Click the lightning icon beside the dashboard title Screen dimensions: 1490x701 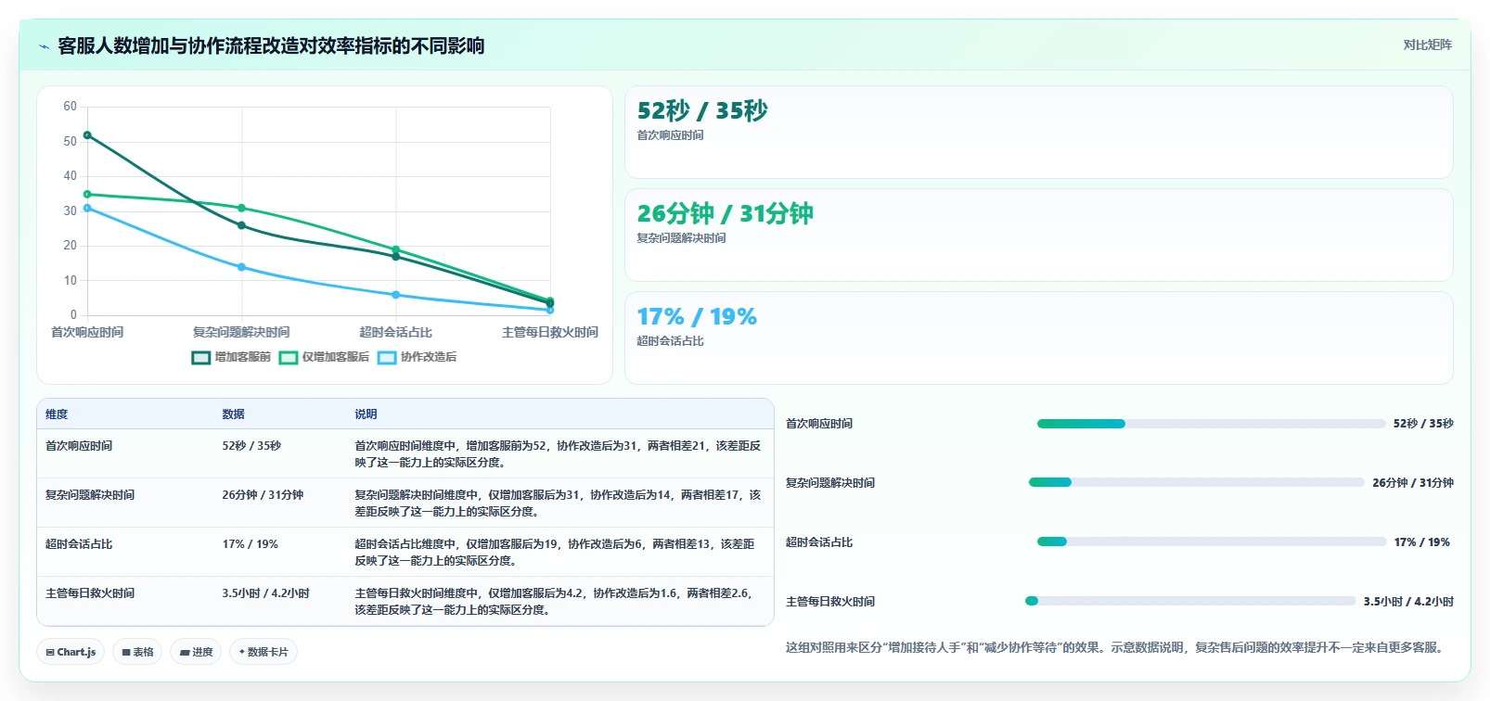(x=44, y=46)
